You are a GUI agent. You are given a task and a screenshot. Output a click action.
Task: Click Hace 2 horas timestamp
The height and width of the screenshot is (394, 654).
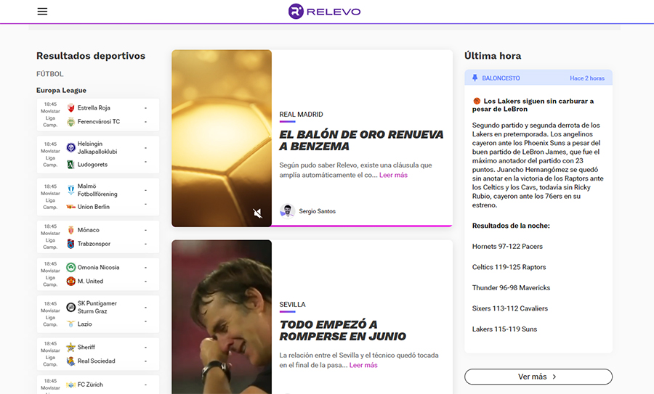pos(587,78)
